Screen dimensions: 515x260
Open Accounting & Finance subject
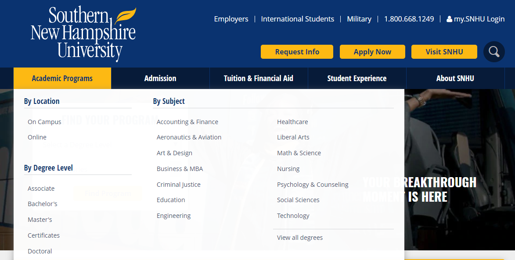click(x=187, y=122)
